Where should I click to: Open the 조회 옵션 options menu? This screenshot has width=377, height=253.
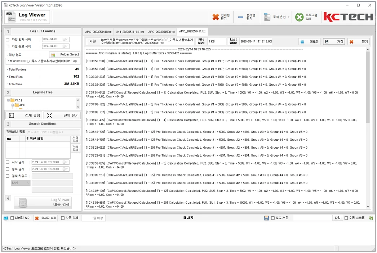276,17
